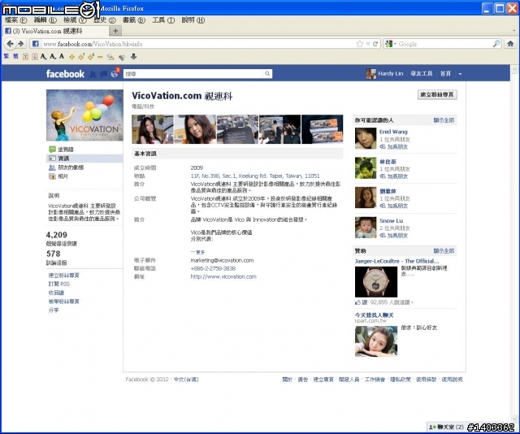Open the Firefox home page icon
Image resolution: width=520 pixels, height=434 pixels.
point(510,43)
